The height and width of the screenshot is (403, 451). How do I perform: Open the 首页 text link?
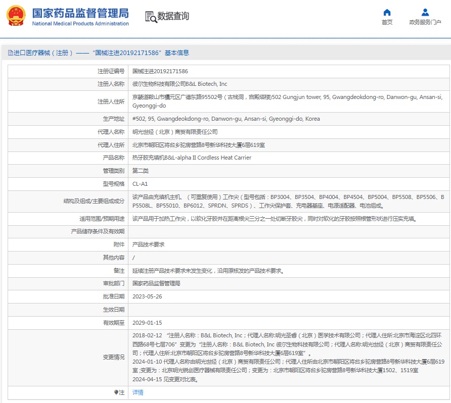pos(387,22)
